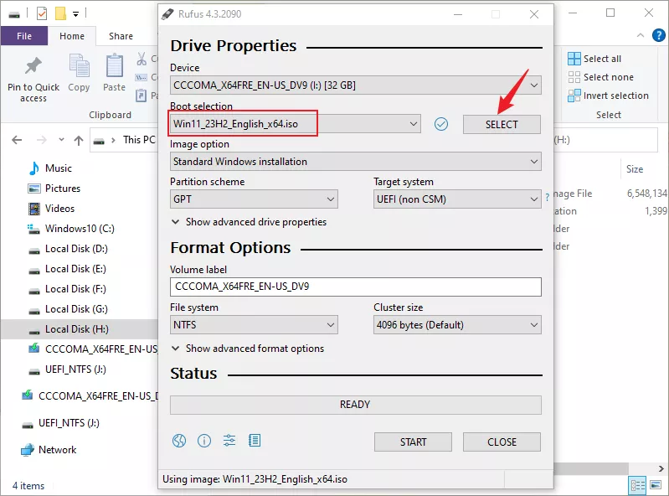
Task: Click Properties checkmark icon in Explorer title bar
Action: 42,14
